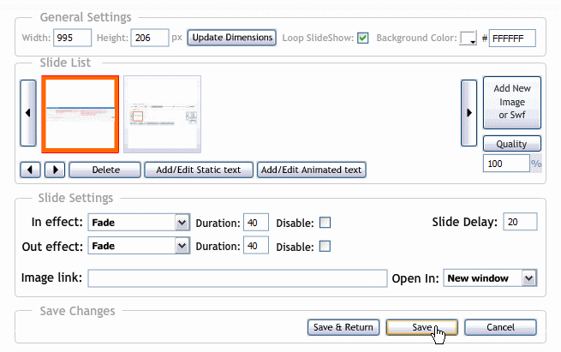Focus the Image link input field
This screenshot has width=561, height=352.
[x=237, y=278]
